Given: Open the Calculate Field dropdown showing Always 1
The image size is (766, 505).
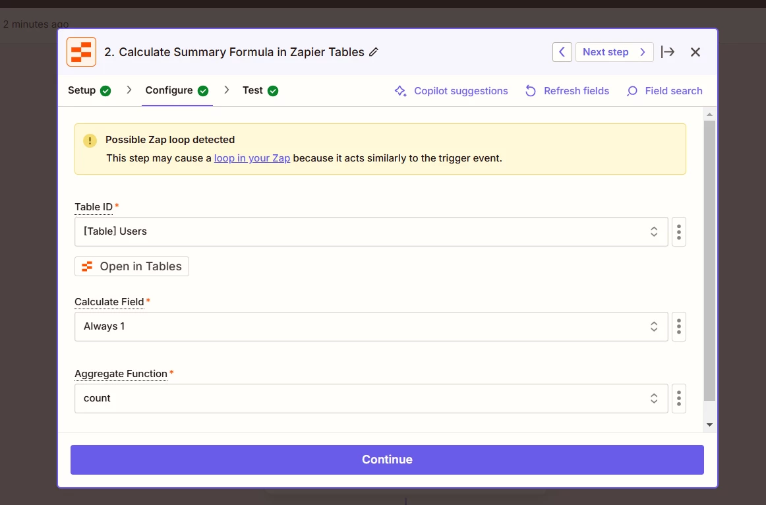Looking at the screenshot, I should pyautogui.click(x=371, y=326).
